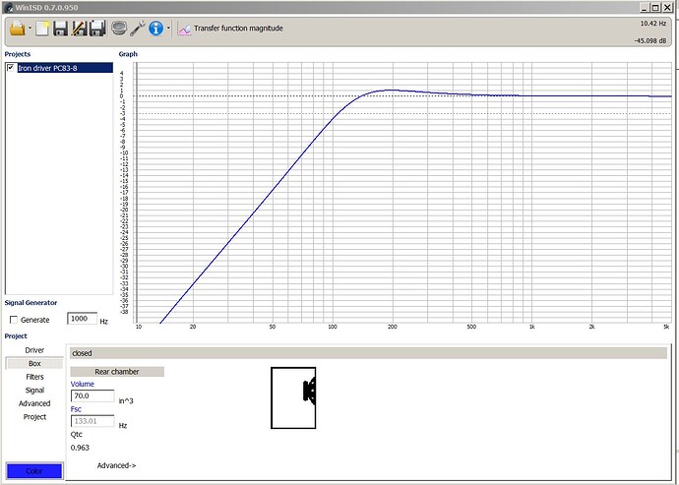
Task: Click the Hz unit next to Fsc
Action: point(123,426)
